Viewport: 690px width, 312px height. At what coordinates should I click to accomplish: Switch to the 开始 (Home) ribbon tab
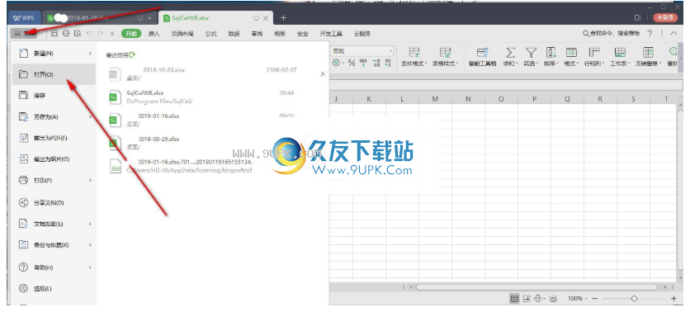(131, 34)
